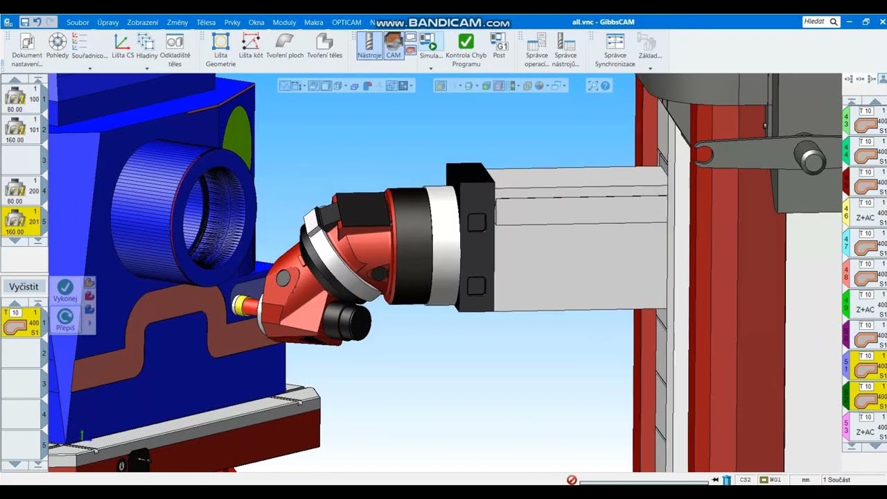
Task: Start the Simula... machine simulation
Action: [431, 46]
